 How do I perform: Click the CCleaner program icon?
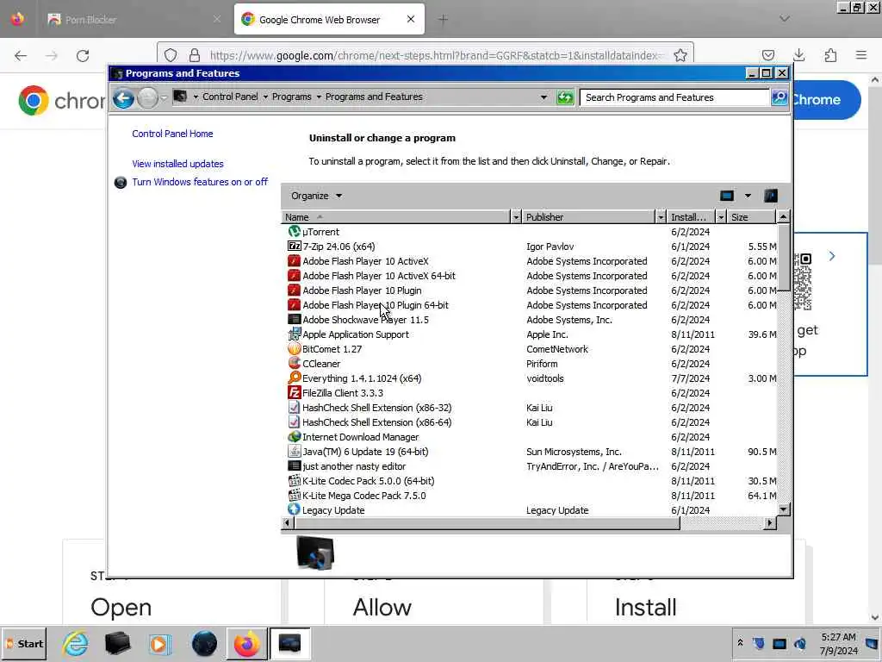pyautogui.click(x=294, y=363)
